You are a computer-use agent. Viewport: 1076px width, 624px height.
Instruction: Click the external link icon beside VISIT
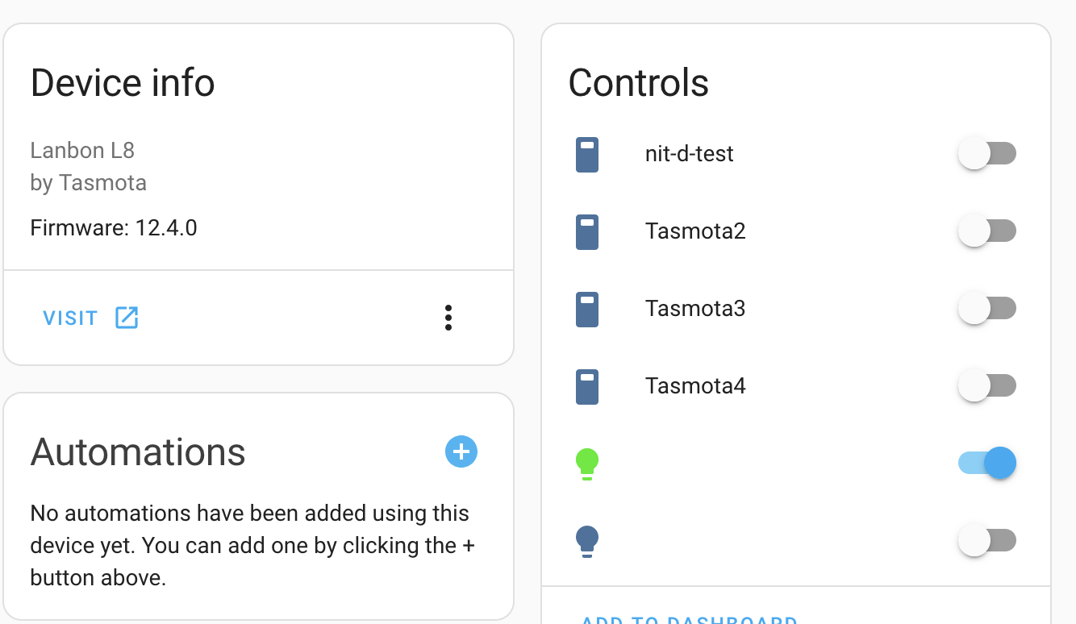pos(127,318)
